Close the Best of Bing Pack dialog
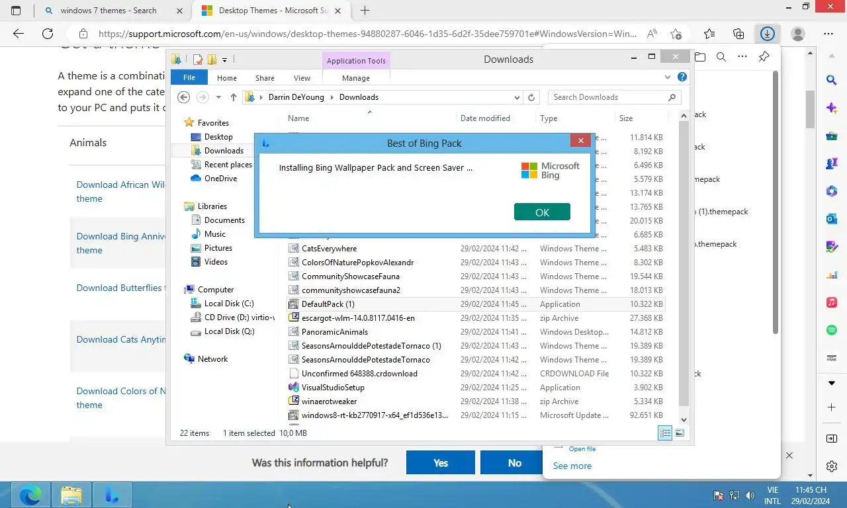 pyautogui.click(x=580, y=140)
